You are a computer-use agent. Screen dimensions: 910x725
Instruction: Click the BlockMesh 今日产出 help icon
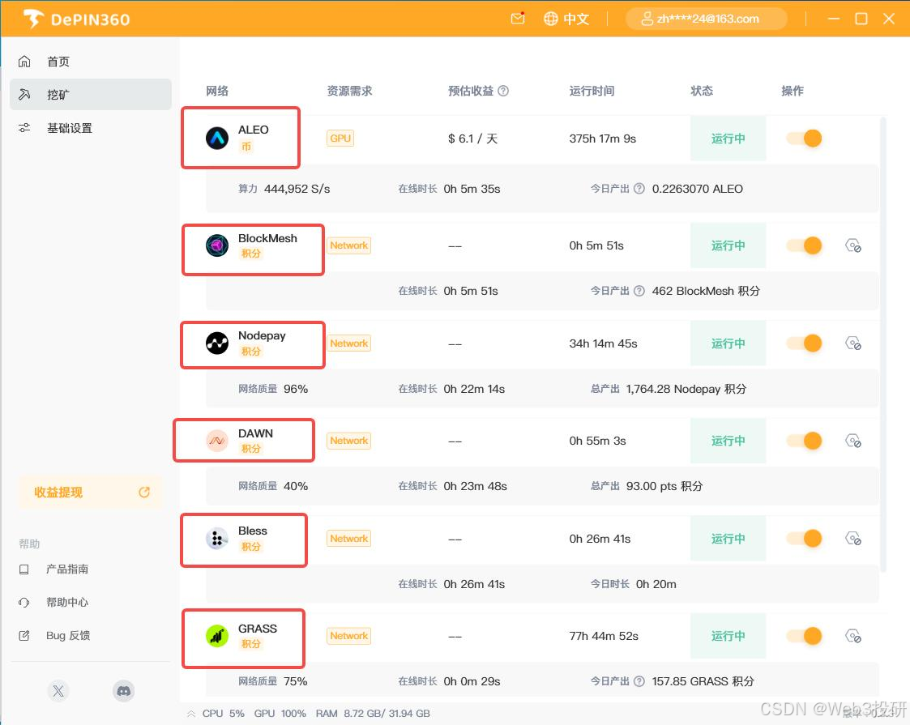(x=639, y=291)
